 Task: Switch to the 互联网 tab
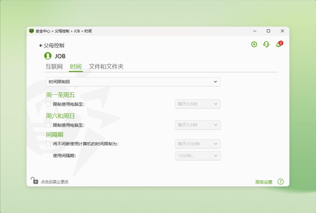(54, 67)
